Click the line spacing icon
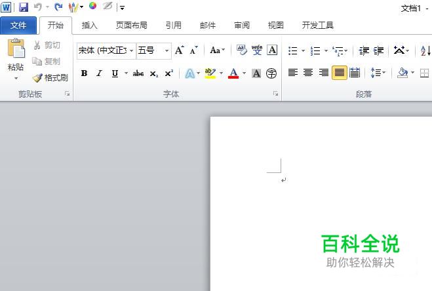This screenshot has height=291, width=432. tap(376, 73)
